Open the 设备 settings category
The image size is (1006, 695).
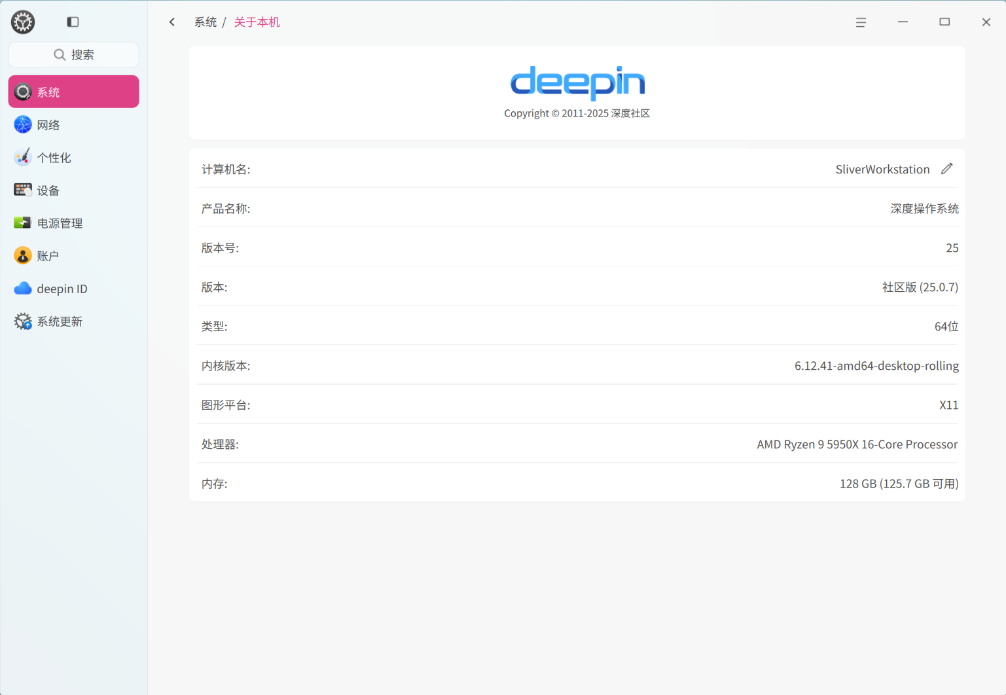73,190
